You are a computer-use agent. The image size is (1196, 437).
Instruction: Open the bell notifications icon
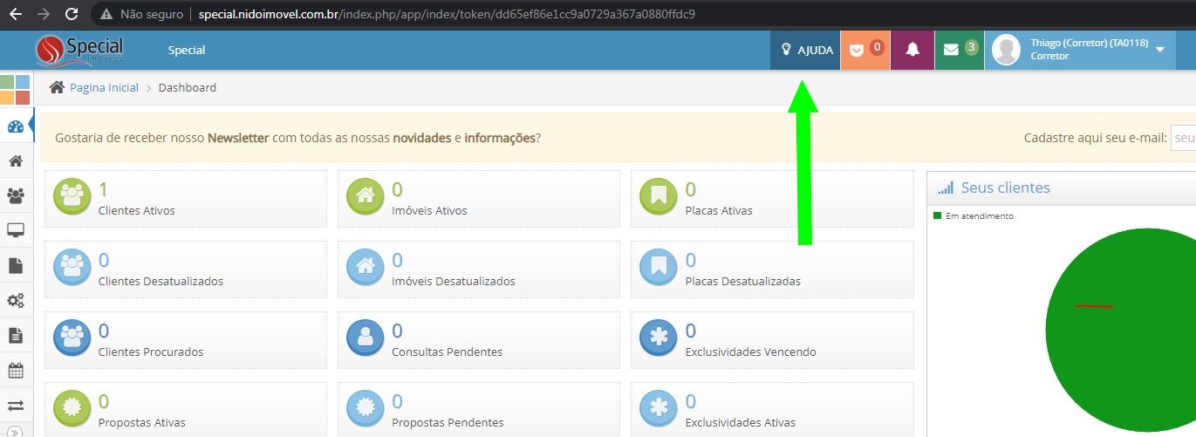[x=912, y=51]
